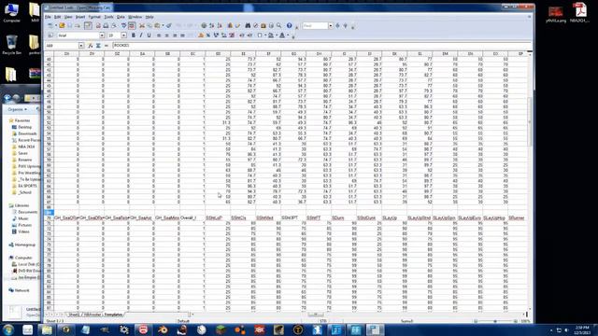The image size is (598, 336).
Task: Click the Zoom magnifier icon
Action: [x=278, y=25]
